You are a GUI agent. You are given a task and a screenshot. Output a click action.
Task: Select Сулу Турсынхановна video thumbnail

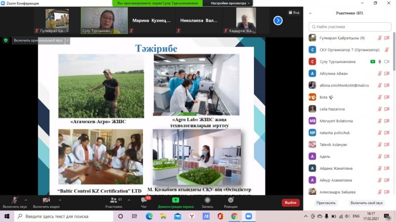(104, 20)
